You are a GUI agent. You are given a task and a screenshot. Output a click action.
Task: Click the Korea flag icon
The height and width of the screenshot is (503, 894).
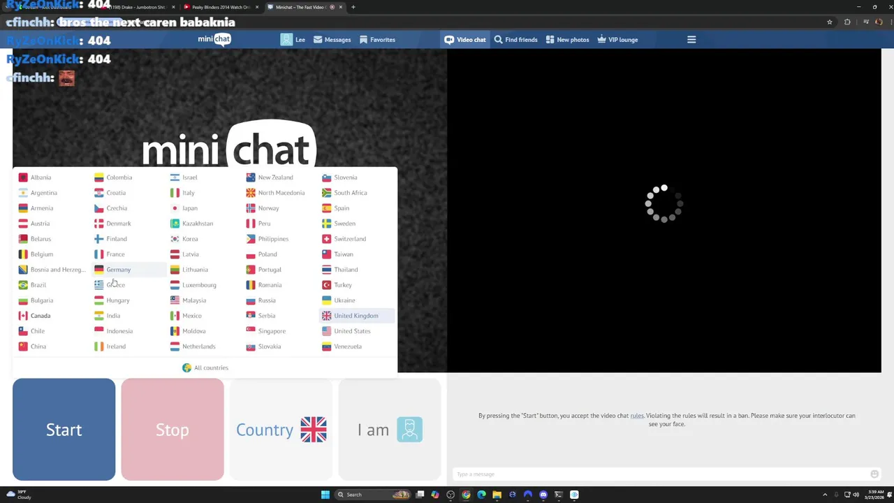pyautogui.click(x=175, y=239)
